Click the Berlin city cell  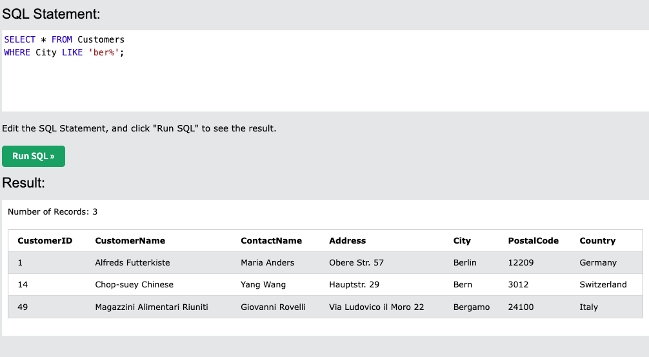coord(464,263)
